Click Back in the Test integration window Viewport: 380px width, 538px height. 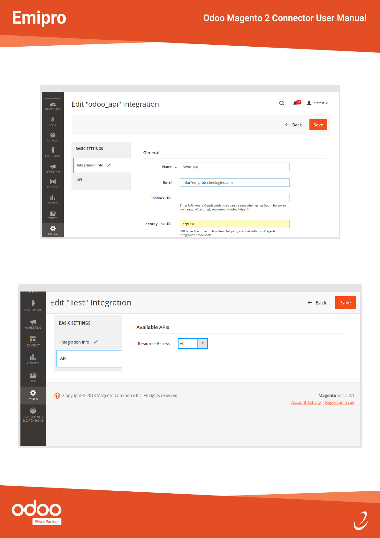coord(317,303)
